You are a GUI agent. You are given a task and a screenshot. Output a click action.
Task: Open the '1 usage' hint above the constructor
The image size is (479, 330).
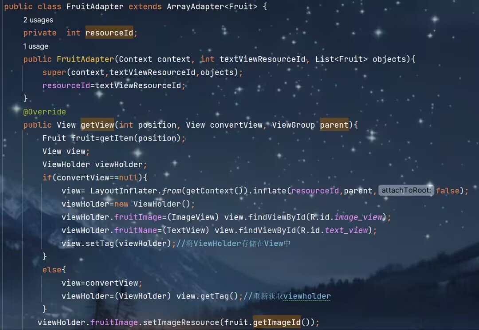coord(36,47)
